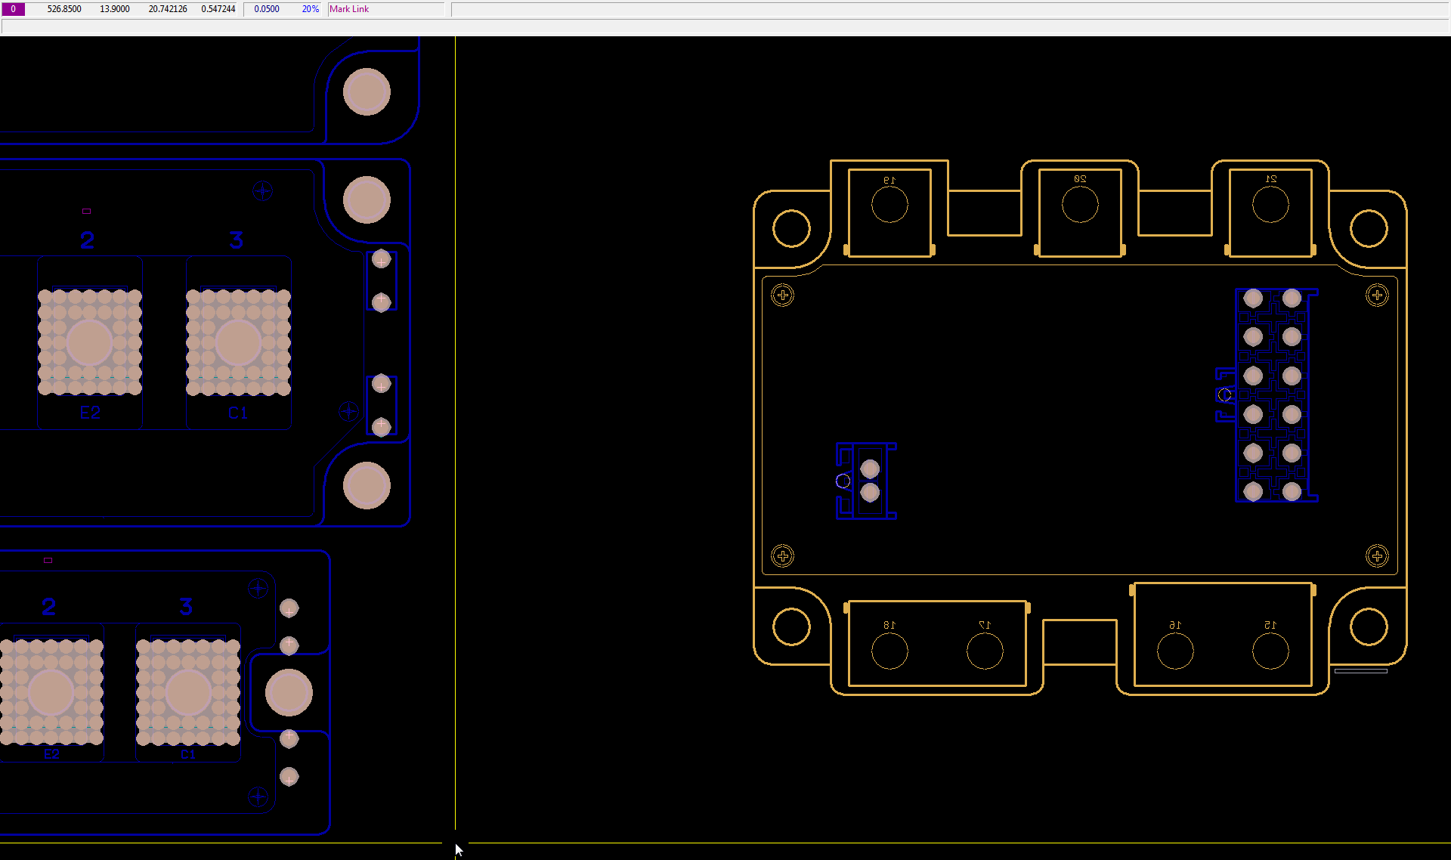Screen dimensions: 1451x860
Task: Select terminal 15 hole on orange module
Action: click(x=1270, y=651)
